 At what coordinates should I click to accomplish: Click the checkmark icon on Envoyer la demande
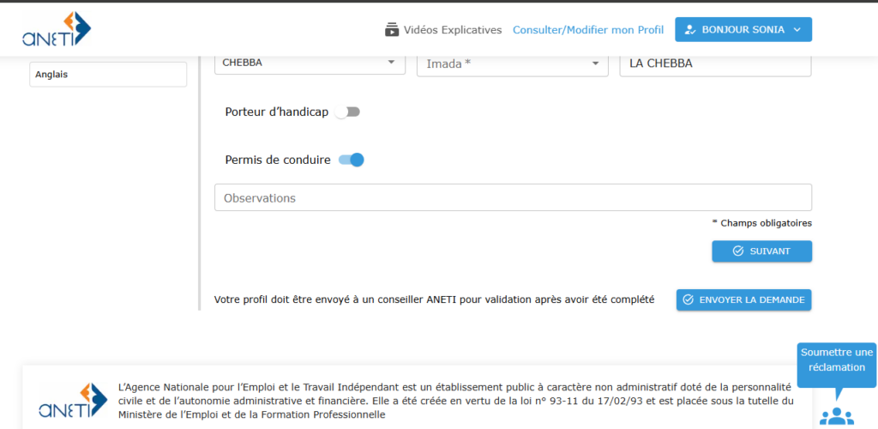pos(688,300)
